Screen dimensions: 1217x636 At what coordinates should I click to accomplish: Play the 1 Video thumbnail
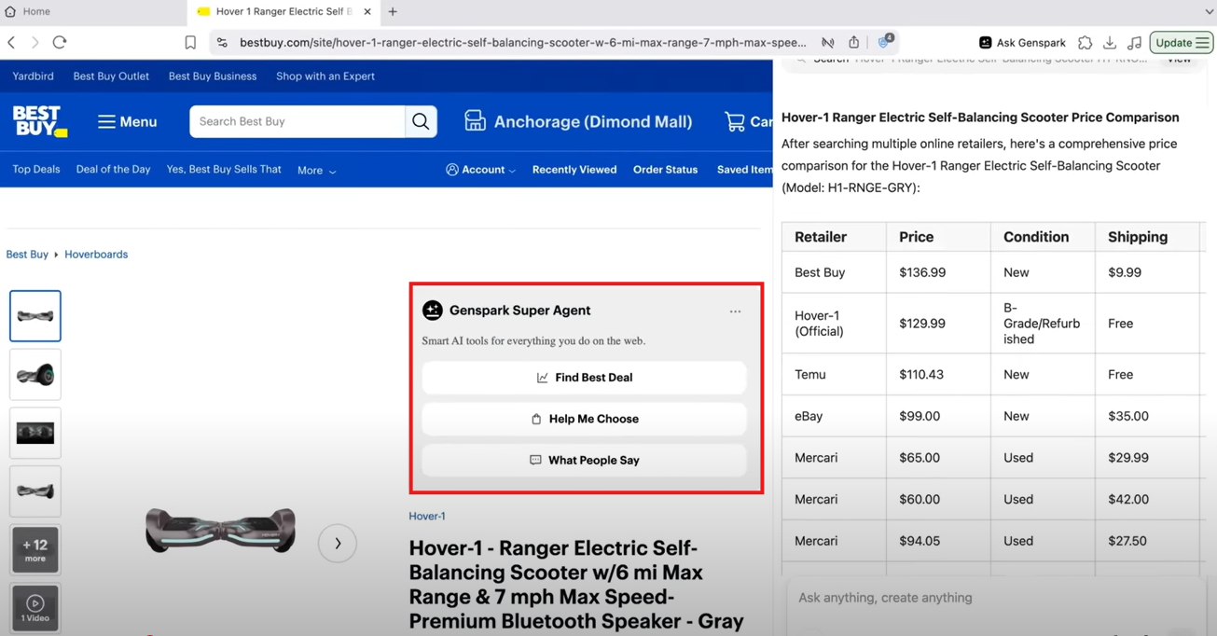35,608
